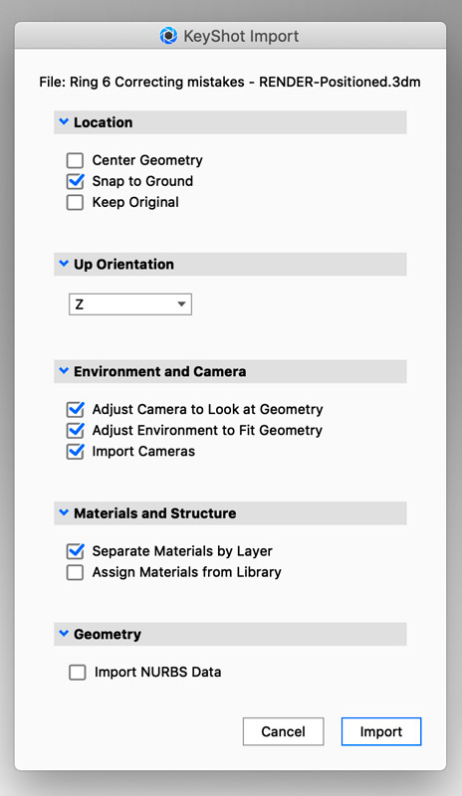Click the Cancel button
The image size is (462, 796).
[283, 731]
